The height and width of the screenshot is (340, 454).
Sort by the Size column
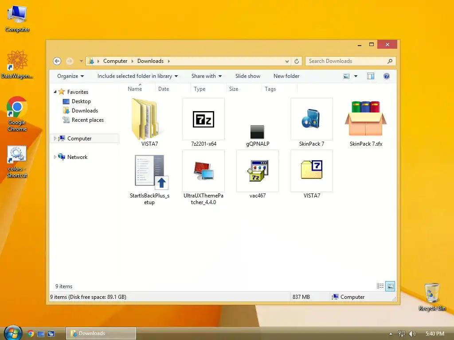coord(244,89)
